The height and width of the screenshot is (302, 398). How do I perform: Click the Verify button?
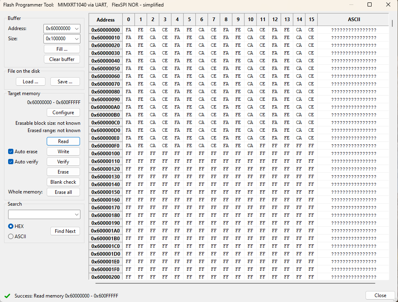click(x=63, y=161)
